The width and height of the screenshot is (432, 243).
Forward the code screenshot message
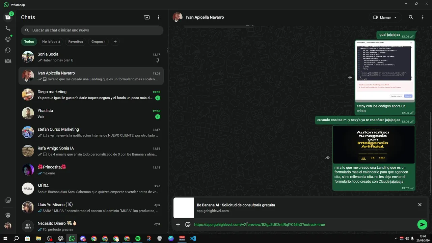tap(350, 78)
